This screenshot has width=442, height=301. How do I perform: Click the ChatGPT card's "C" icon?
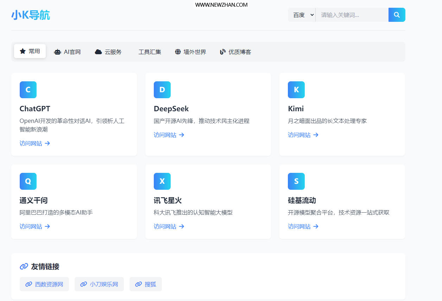pyautogui.click(x=28, y=90)
